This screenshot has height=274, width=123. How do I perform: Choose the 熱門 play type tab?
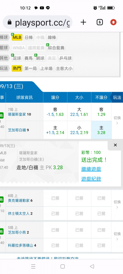pyautogui.click(x=17, y=68)
